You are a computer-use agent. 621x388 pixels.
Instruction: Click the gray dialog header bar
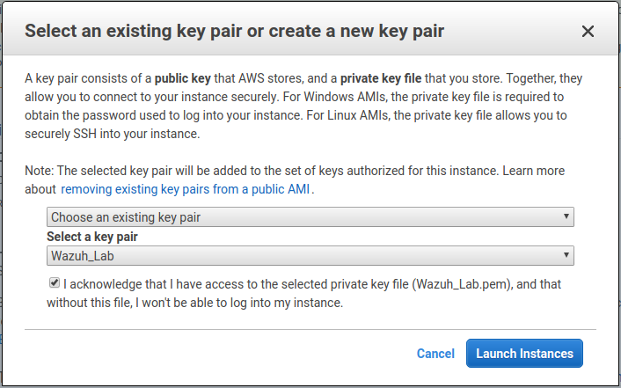310,28
